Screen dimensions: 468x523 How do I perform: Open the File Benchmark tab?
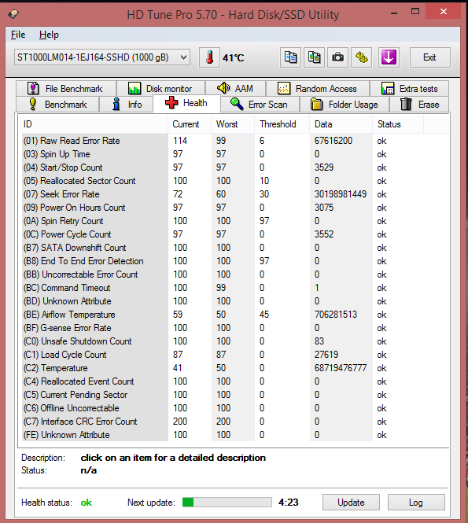[66, 89]
